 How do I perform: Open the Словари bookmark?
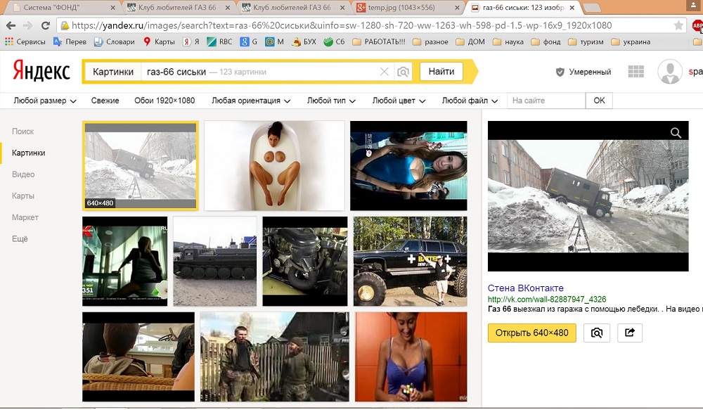(115, 41)
